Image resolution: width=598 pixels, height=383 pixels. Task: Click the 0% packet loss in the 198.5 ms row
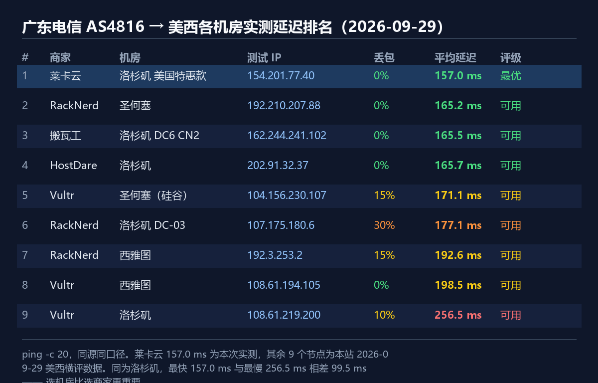(x=381, y=285)
